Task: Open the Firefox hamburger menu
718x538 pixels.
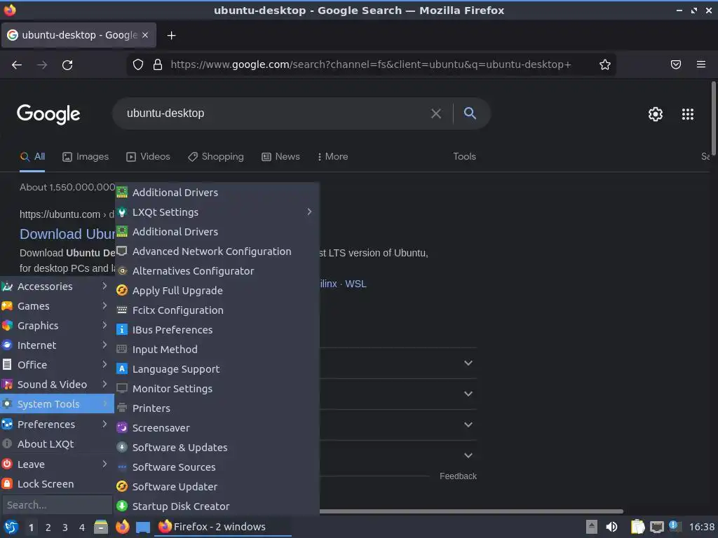Action: (x=701, y=64)
